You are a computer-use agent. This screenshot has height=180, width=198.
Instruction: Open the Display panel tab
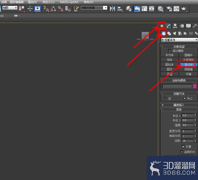[x=188, y=26]
